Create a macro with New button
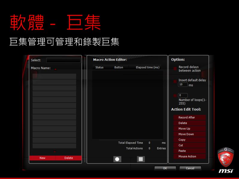239x179 pixels. [x=42, y=158]
